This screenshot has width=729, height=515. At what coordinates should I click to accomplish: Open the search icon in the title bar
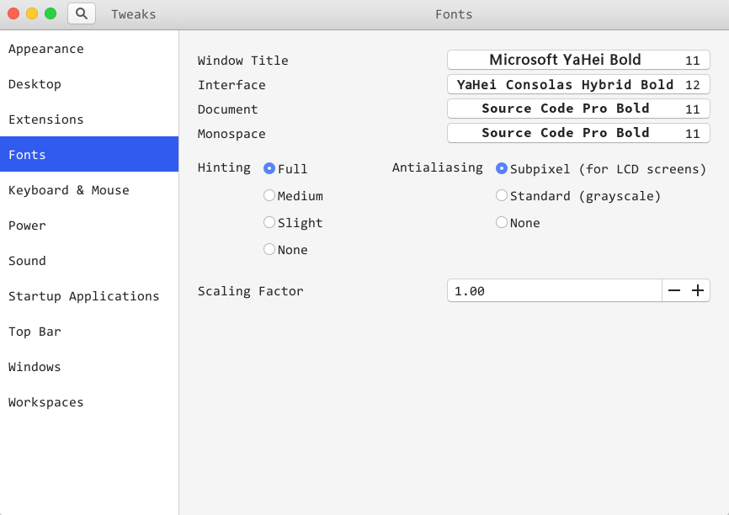coord(82,14)
